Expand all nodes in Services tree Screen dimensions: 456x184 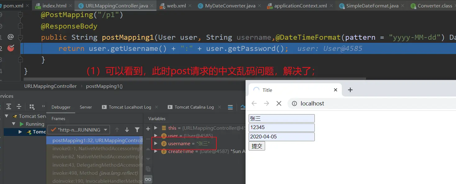[9, 107]
